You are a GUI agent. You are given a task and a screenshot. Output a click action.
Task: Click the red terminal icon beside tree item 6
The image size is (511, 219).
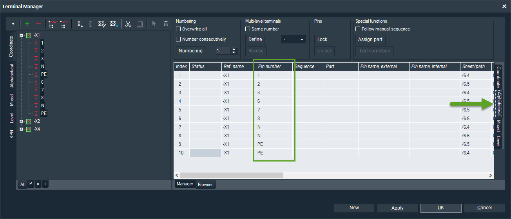tap(36, 82)
